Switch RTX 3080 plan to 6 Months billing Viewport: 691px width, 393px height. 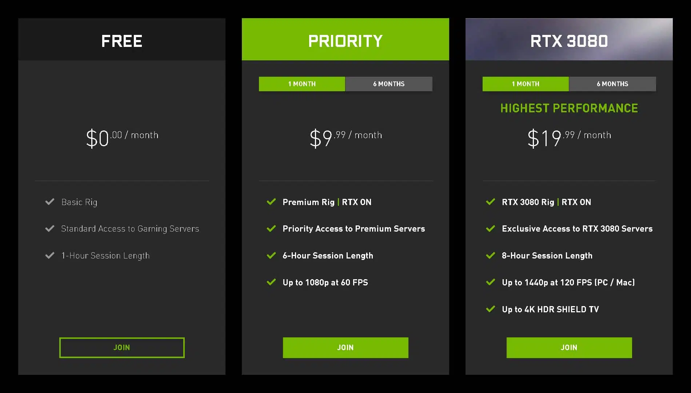tap(612, 84)
